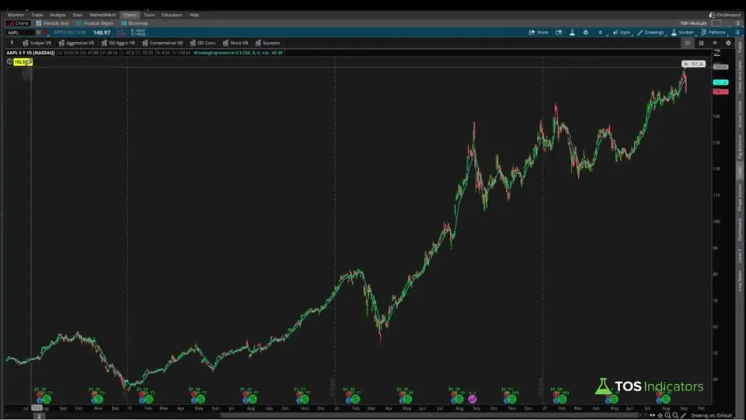Open the Studies dropdown
This screenshot has width=746, height=420.
[x=682, y=33]
